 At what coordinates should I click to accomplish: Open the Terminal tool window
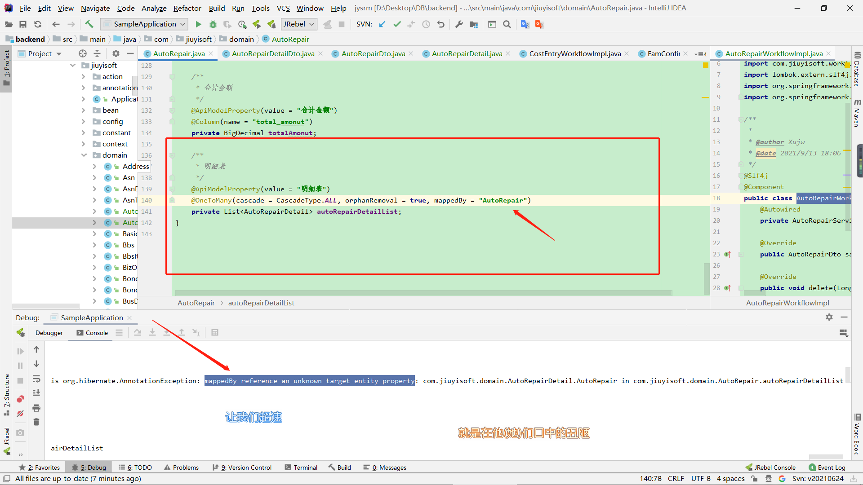305,467
